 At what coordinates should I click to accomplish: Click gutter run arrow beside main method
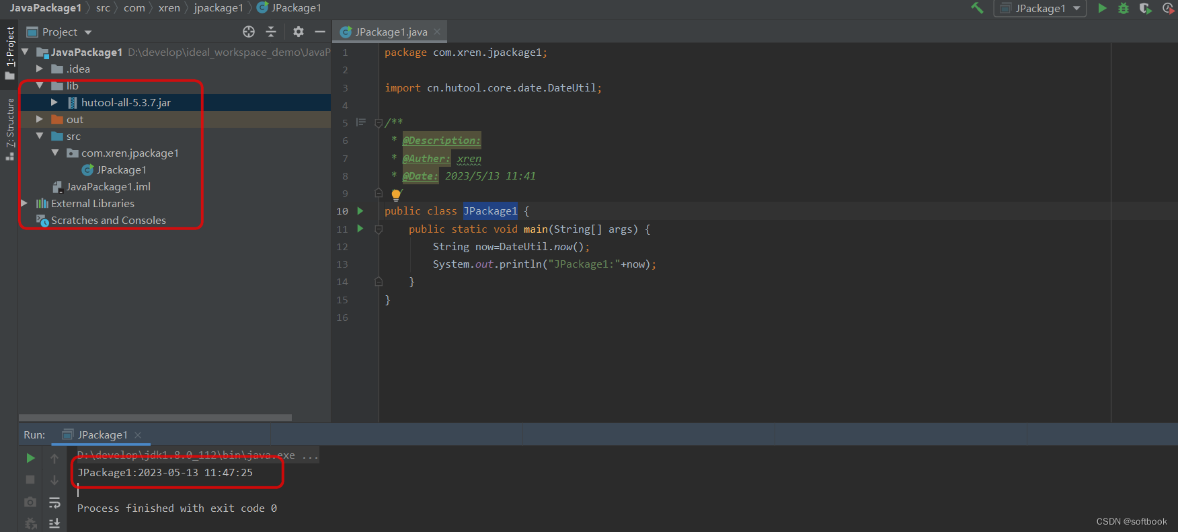point(360,229)
